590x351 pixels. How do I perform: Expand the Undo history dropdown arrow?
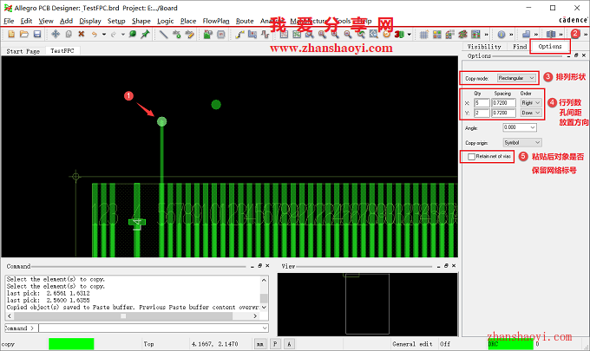[x=104, y=34]
